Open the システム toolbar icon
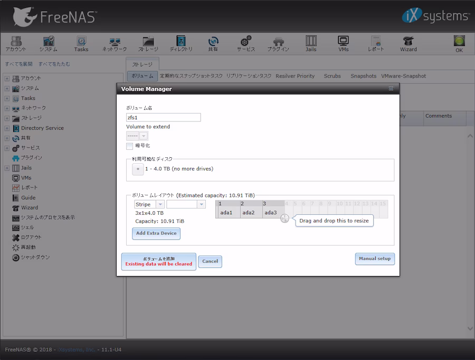This screenshot has width=475, height=360. (x=49, y=44)
